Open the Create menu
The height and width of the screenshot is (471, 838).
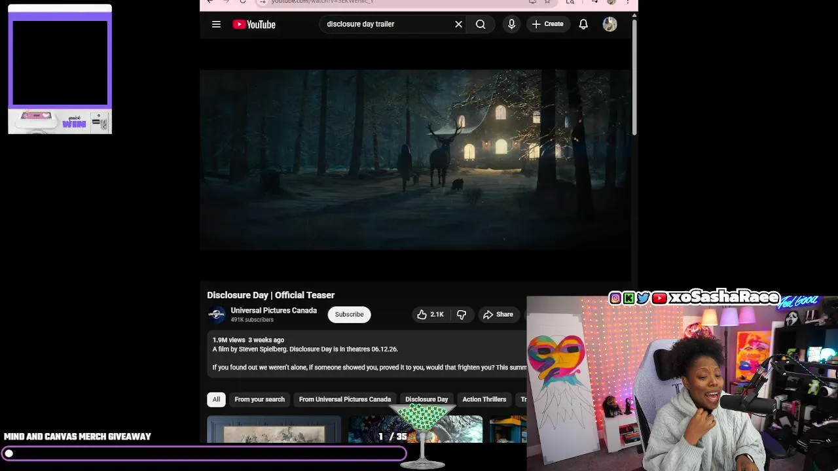pos(548,24)
